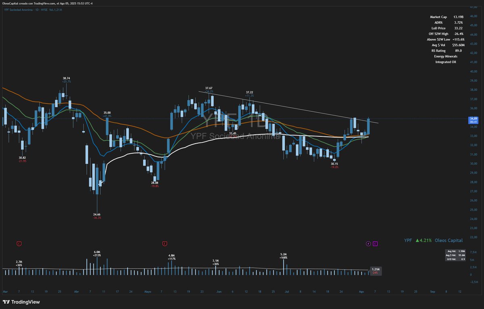Click the red earnings E marker in March
484x309 pixels.
pyautogui.click(x=19, y=244)
